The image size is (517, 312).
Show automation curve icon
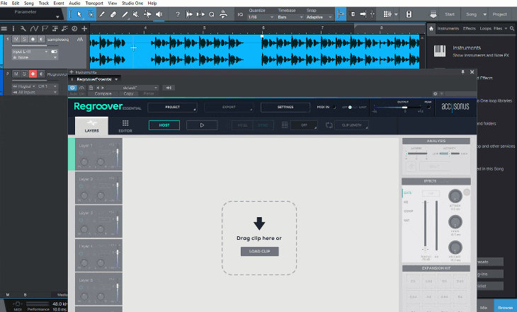click(x=34, y=29)
